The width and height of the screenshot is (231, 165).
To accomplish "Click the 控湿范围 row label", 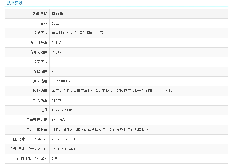I will [x=40, y=62].
